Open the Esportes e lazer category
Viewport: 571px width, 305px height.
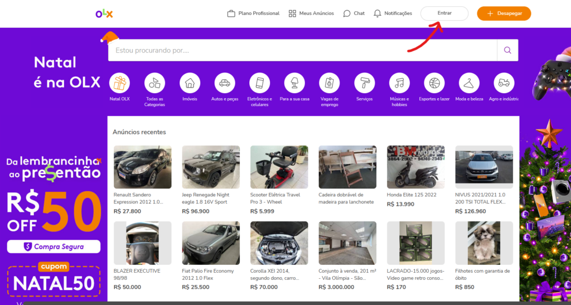(434, 83)
